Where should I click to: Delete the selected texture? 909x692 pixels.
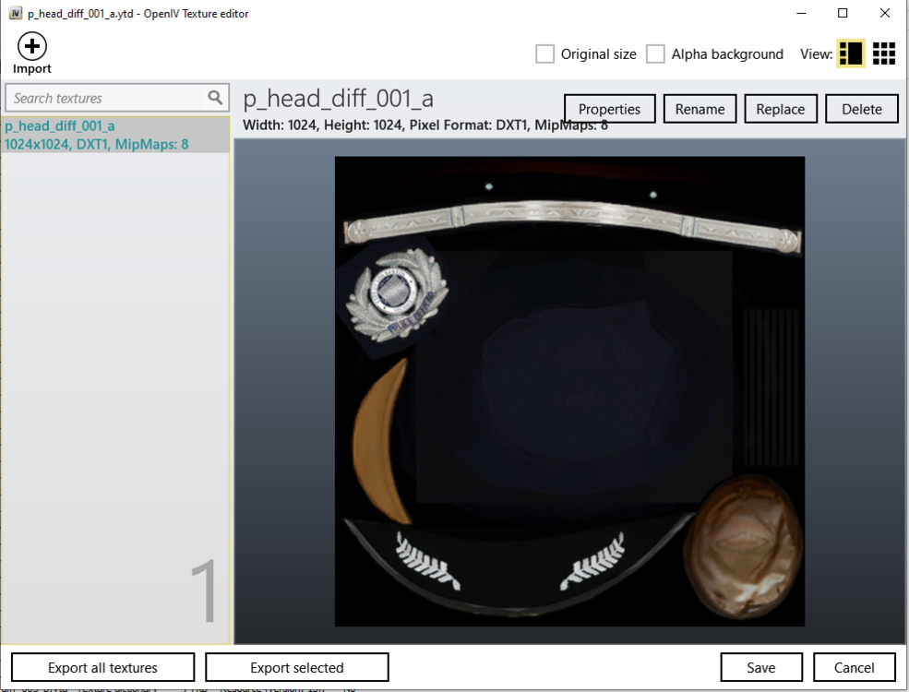tap(861, 108)
